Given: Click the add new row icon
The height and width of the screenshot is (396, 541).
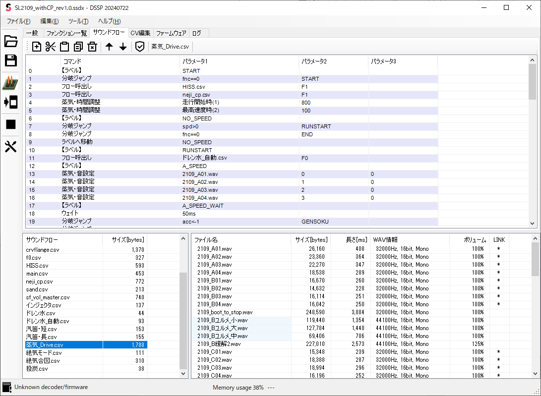Looking at the screenshot, I should tap(37, 47).
